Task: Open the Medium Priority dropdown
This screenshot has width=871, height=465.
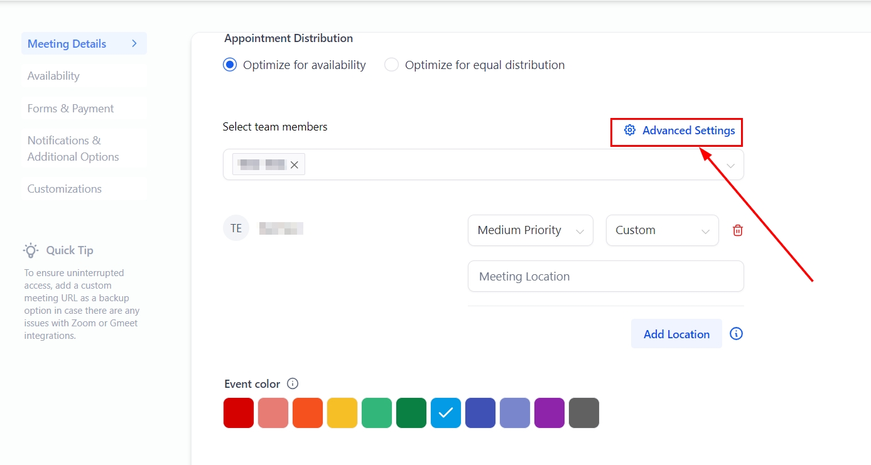Action: point(530,230)
